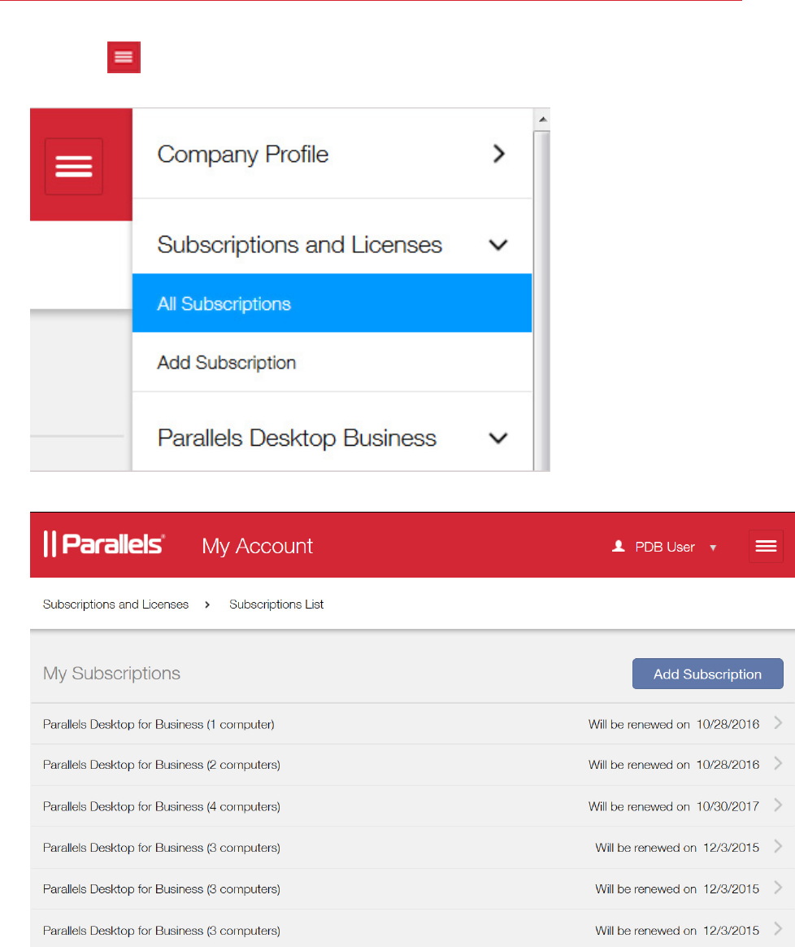Screen dimensions: 795x947
Task: Open the 1 computer subscription row
Action: tap(159, 724)
